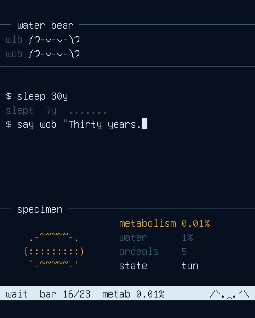This screenshot has height=318, width=255.
Task: Click the 'water 1%' stat row
Action: (156, 237)
